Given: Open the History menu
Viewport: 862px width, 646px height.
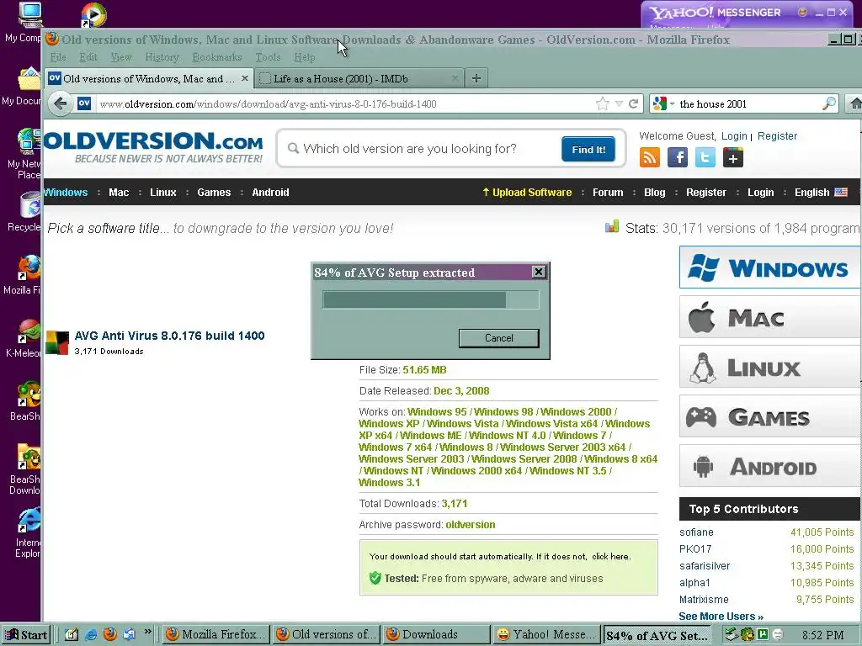Looking at the screenshot, I should click(x=162, y=57).
